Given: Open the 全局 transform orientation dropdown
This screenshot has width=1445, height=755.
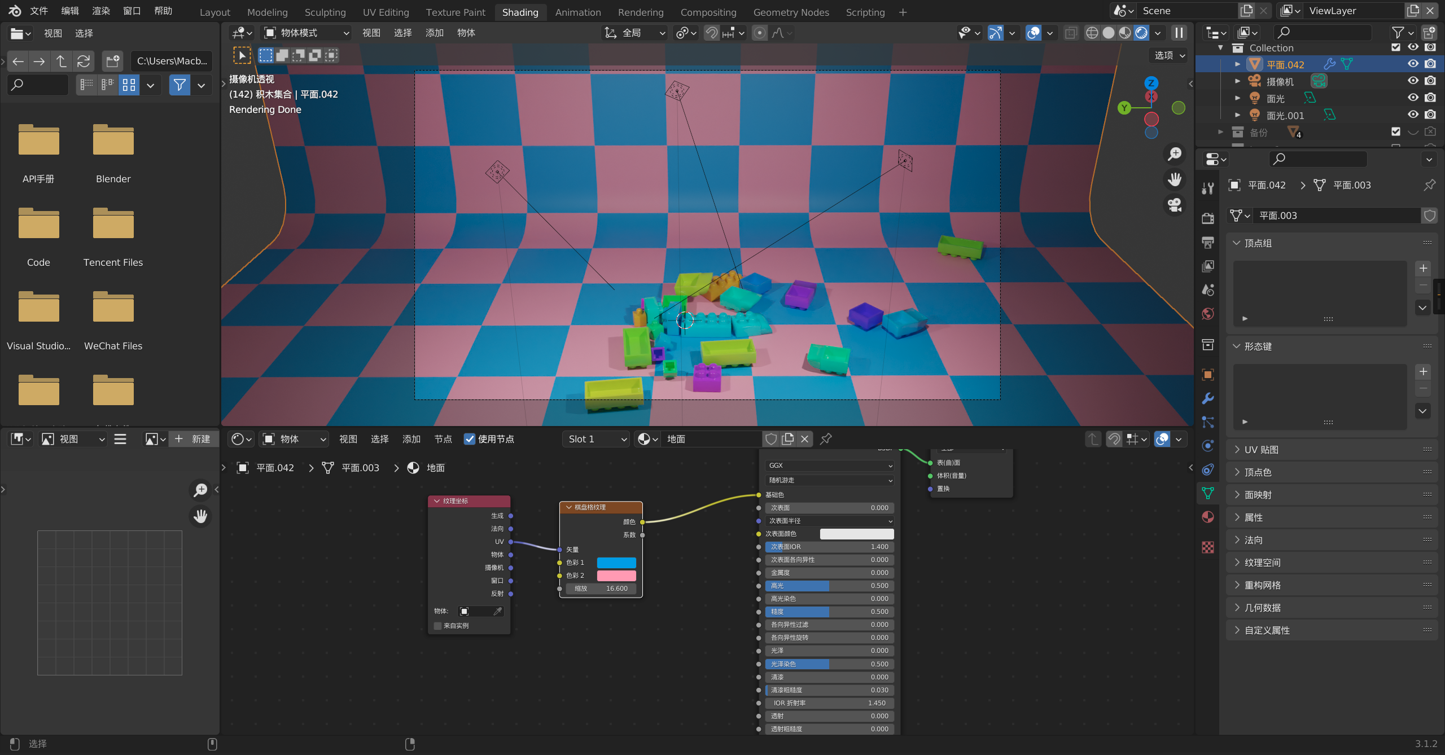Looking at the screenshot, I should pos(636,33).
